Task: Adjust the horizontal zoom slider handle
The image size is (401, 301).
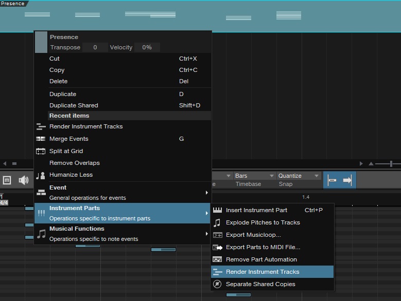Action: (391, 164)
